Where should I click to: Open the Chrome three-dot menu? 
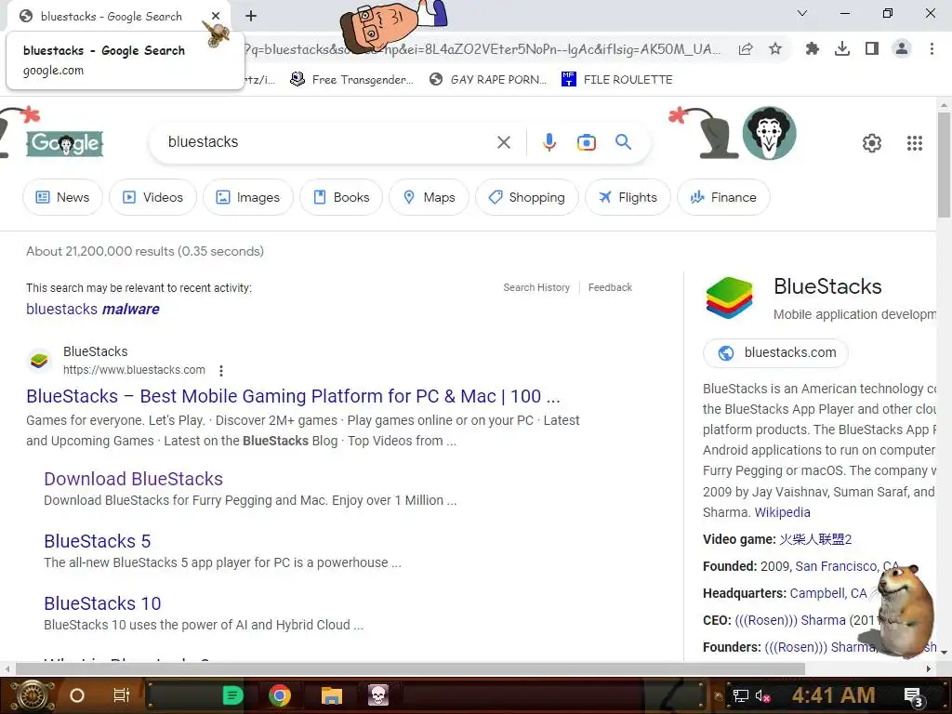932,48
